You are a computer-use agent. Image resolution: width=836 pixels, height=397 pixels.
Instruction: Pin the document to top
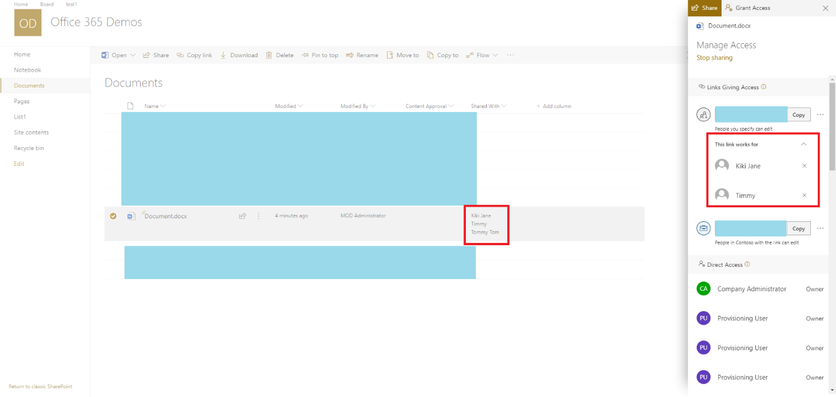(x=320, y=55)
